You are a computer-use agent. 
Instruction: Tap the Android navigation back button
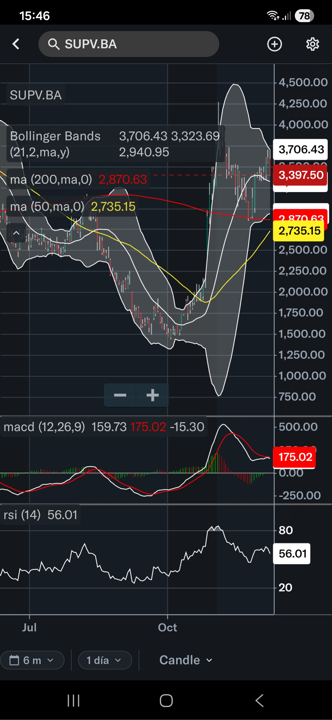[259, 701]
